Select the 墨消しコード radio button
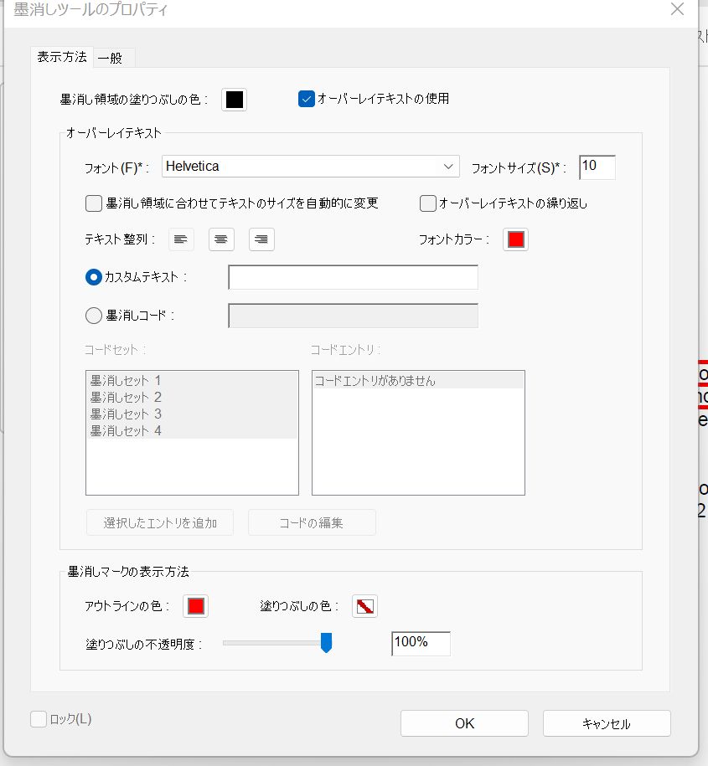Screen dimensions: 708x766 [92, 316]
